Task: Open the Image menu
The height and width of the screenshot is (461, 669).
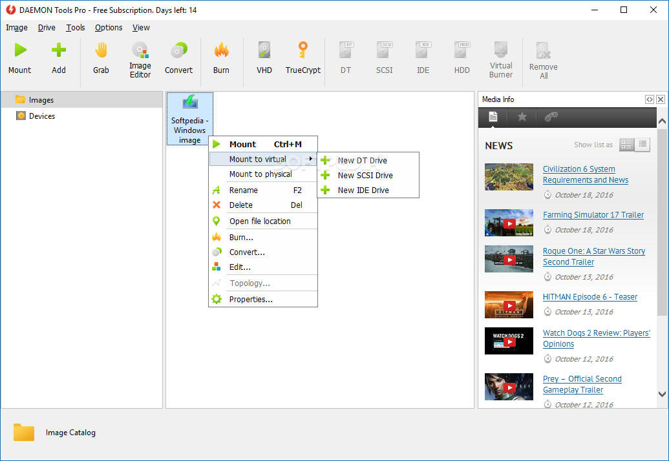Action: [17, 28]
